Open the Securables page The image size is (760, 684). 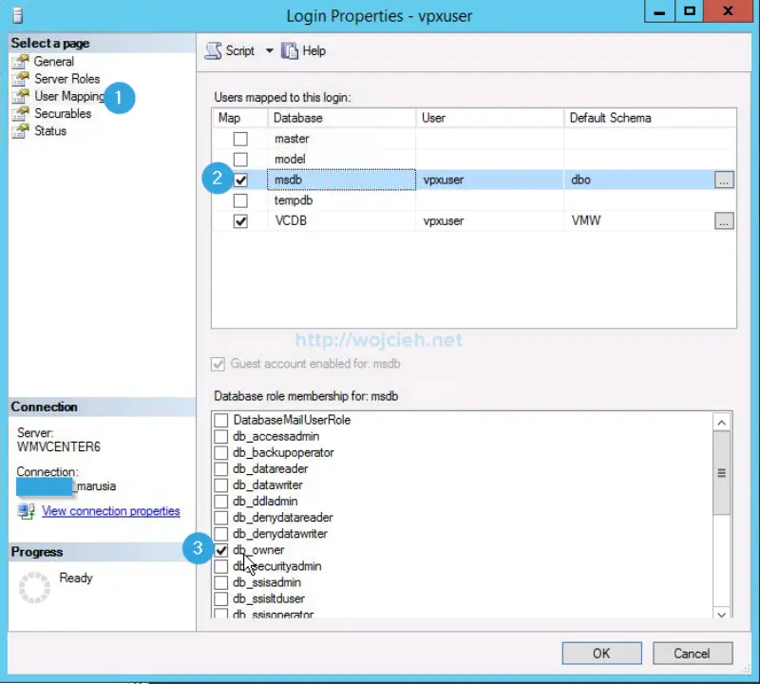[x=22, y=113]
